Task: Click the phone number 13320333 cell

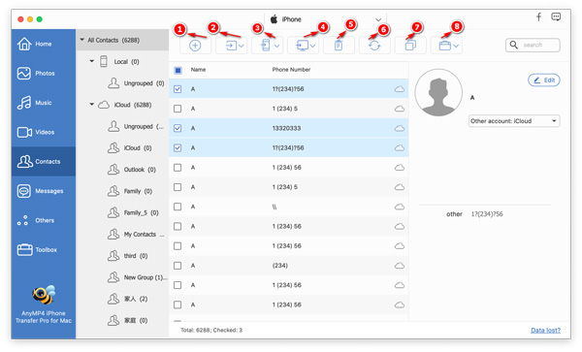Action: click(x=286, y=128)
